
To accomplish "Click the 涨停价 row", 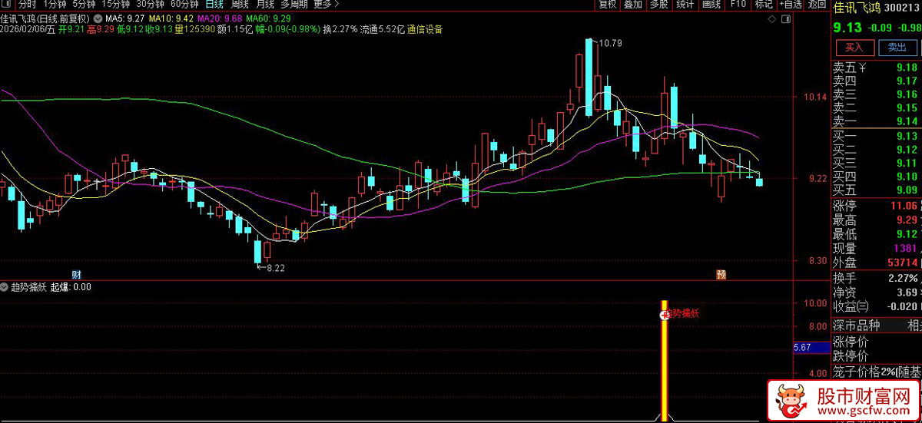I will click(x=877, y=342).
